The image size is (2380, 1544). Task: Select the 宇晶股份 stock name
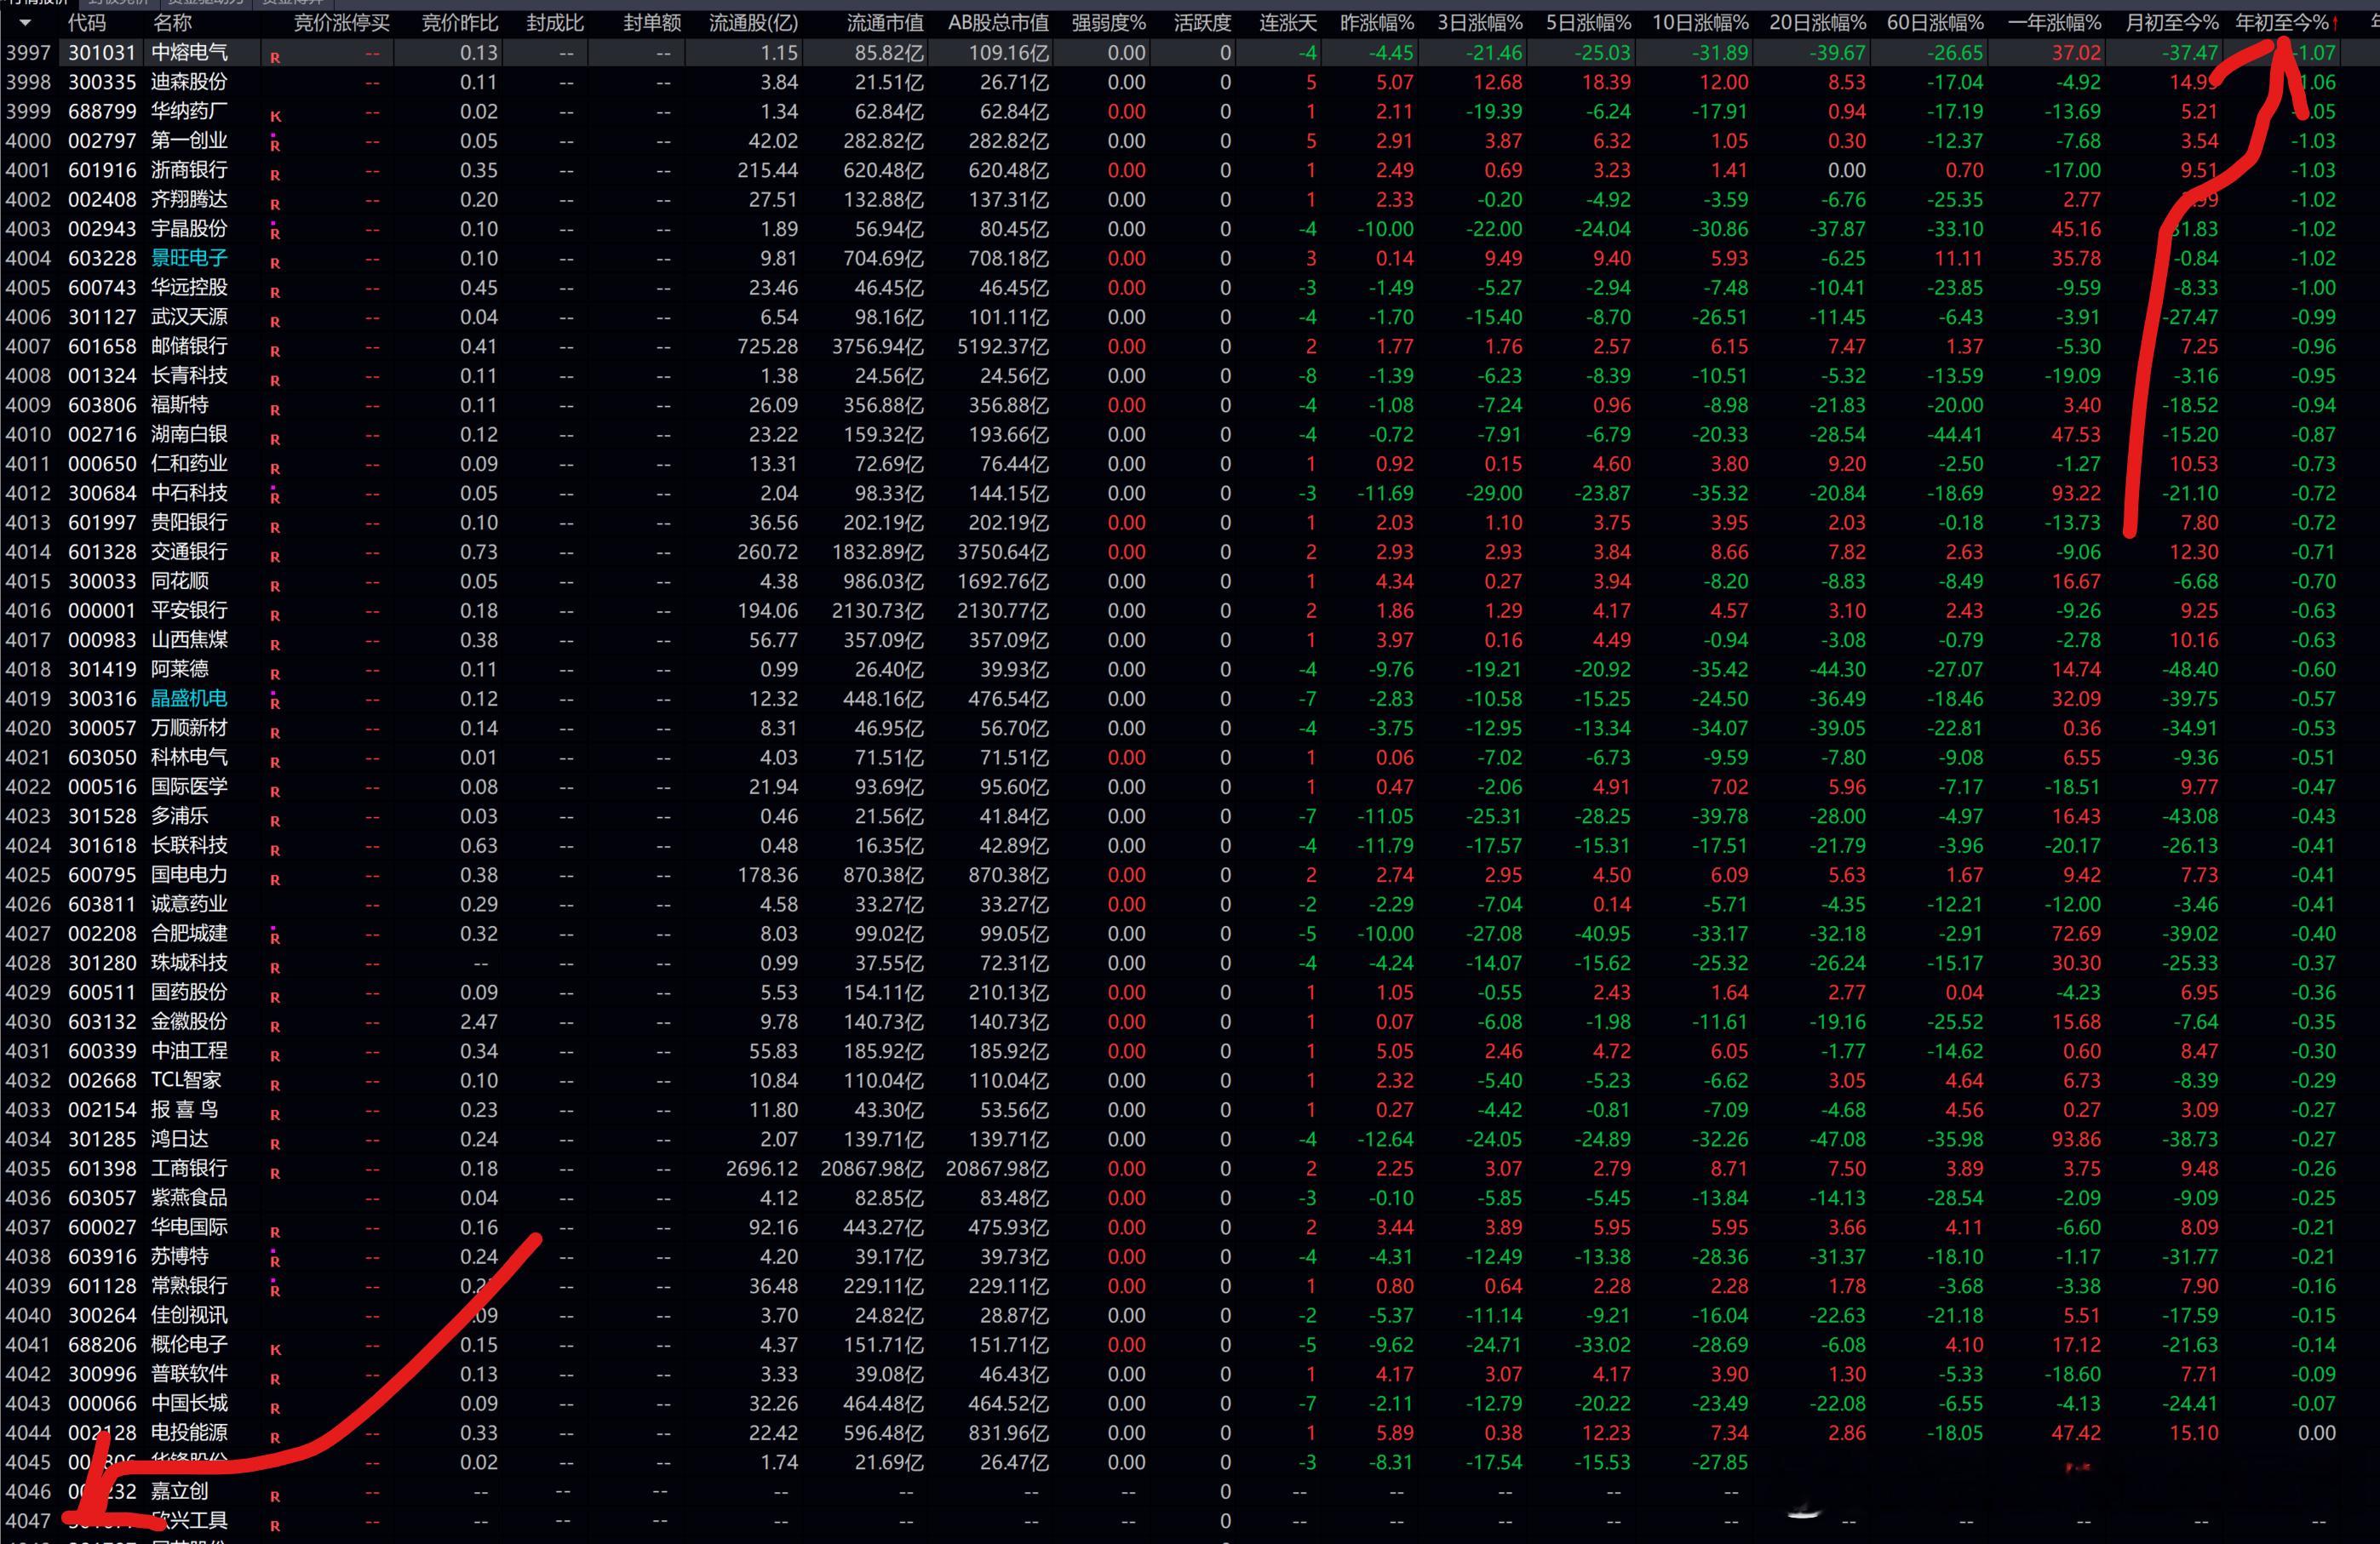[x=189, y=229]
